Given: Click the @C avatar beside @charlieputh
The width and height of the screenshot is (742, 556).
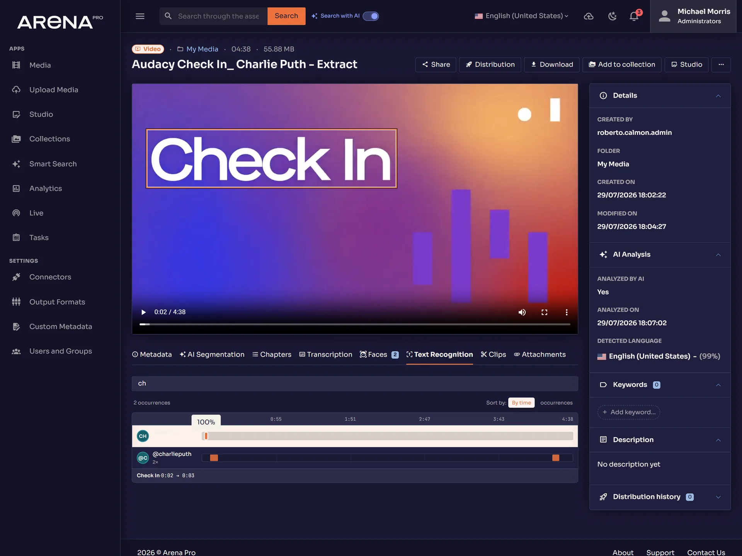Looking at the screenshot, I should pyautogui.click(x=143, y=458).
